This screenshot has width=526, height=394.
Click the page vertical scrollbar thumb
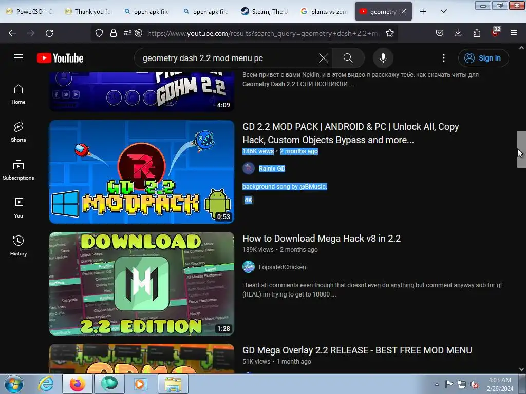(x=521, y=149)
